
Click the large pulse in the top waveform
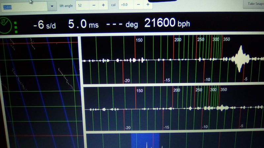click(x=241, y=59)
